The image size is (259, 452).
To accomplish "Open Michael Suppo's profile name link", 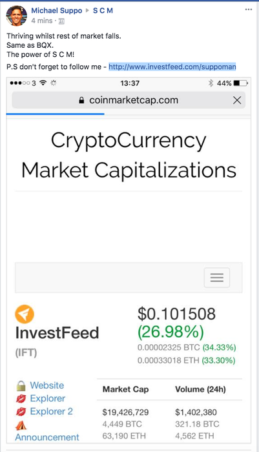I will (x=57, y=11).
